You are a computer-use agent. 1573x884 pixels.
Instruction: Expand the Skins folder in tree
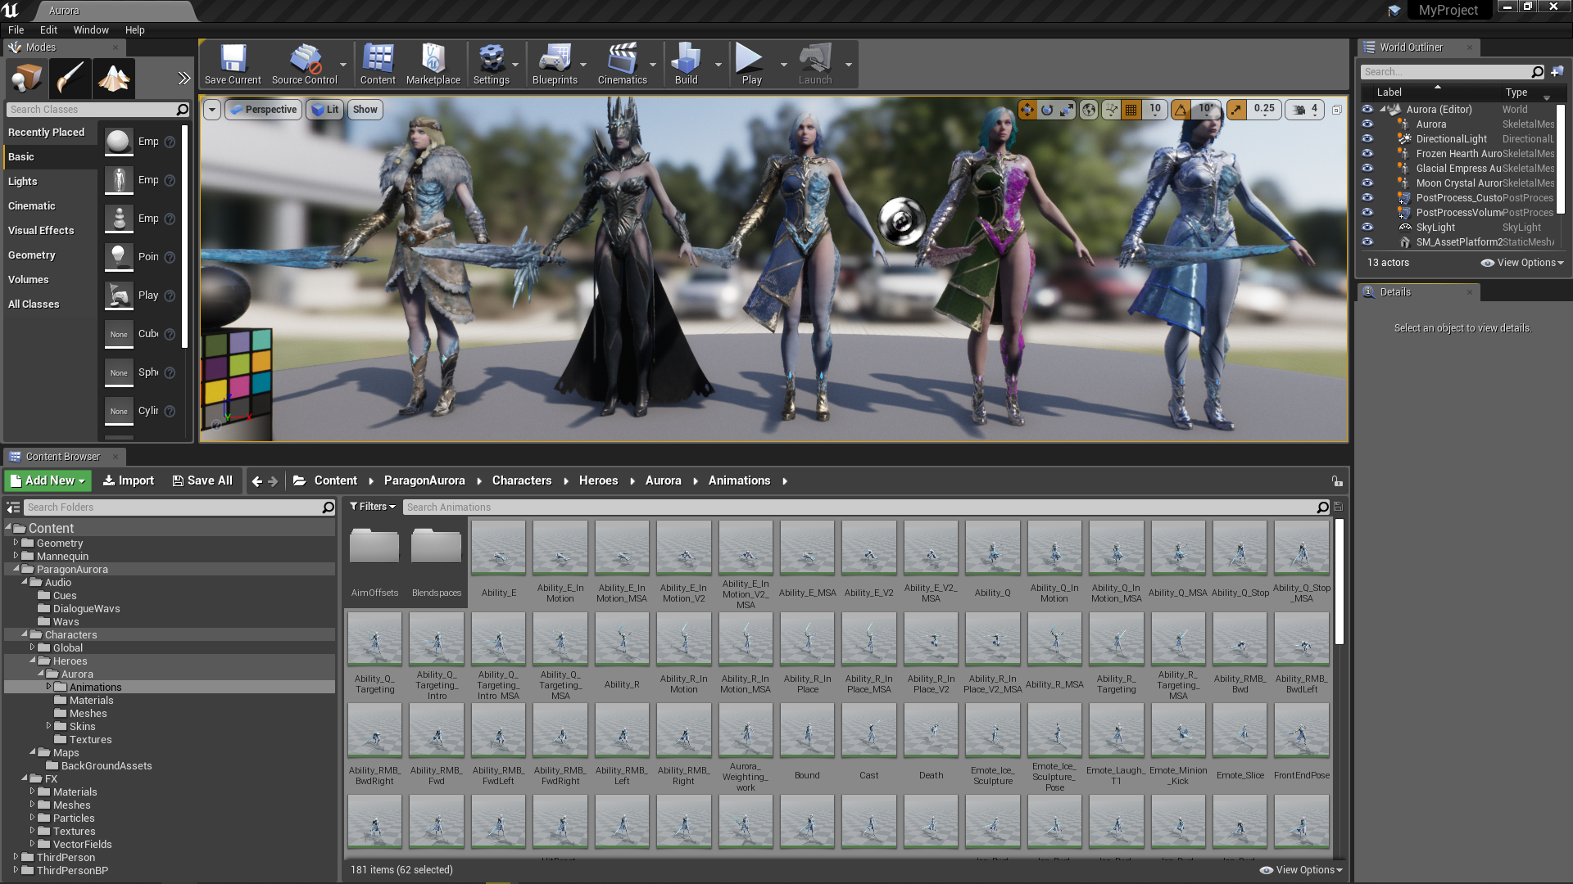tap(48, 726)
